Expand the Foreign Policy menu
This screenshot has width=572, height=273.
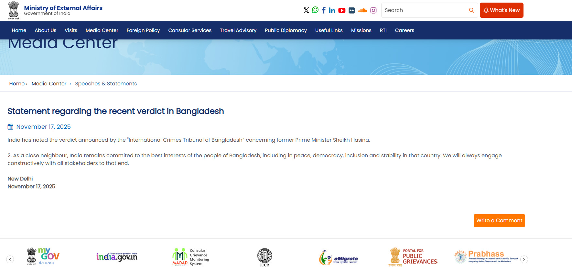click(x=143, y=30)
